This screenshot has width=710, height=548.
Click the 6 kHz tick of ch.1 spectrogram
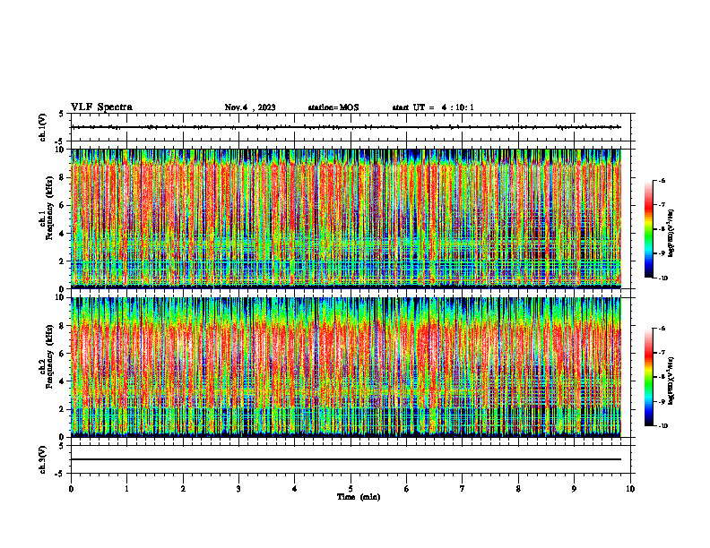coord(63,205)
